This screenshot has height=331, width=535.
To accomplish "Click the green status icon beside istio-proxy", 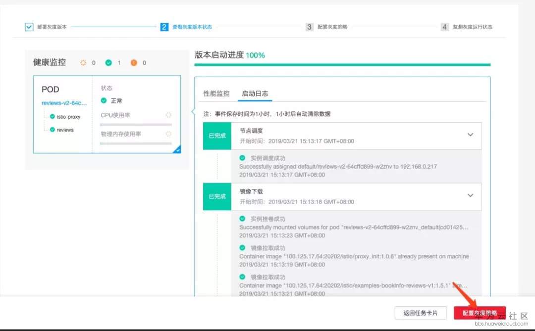I will [x=52, y=117].
